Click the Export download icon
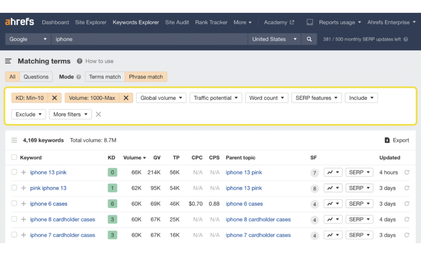Viewport: 421px width, 256px height. coord(387,141)
